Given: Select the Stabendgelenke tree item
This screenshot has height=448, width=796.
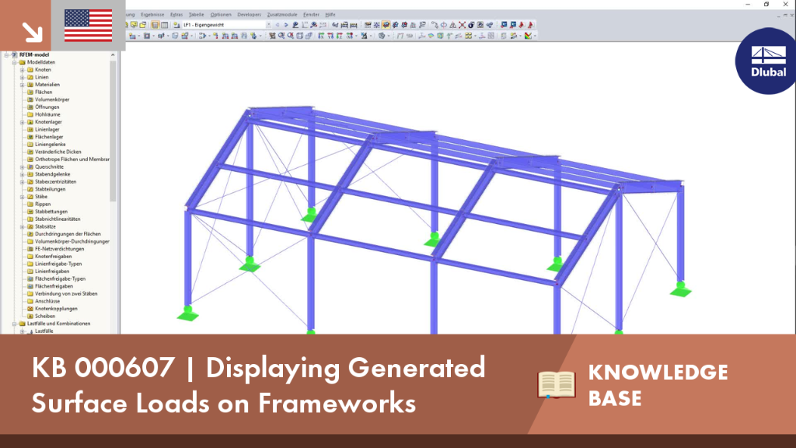Looking at the screenshot, I should click(52, 174).
